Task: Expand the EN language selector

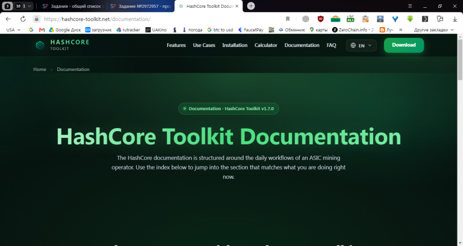Action: click(361, 45)
